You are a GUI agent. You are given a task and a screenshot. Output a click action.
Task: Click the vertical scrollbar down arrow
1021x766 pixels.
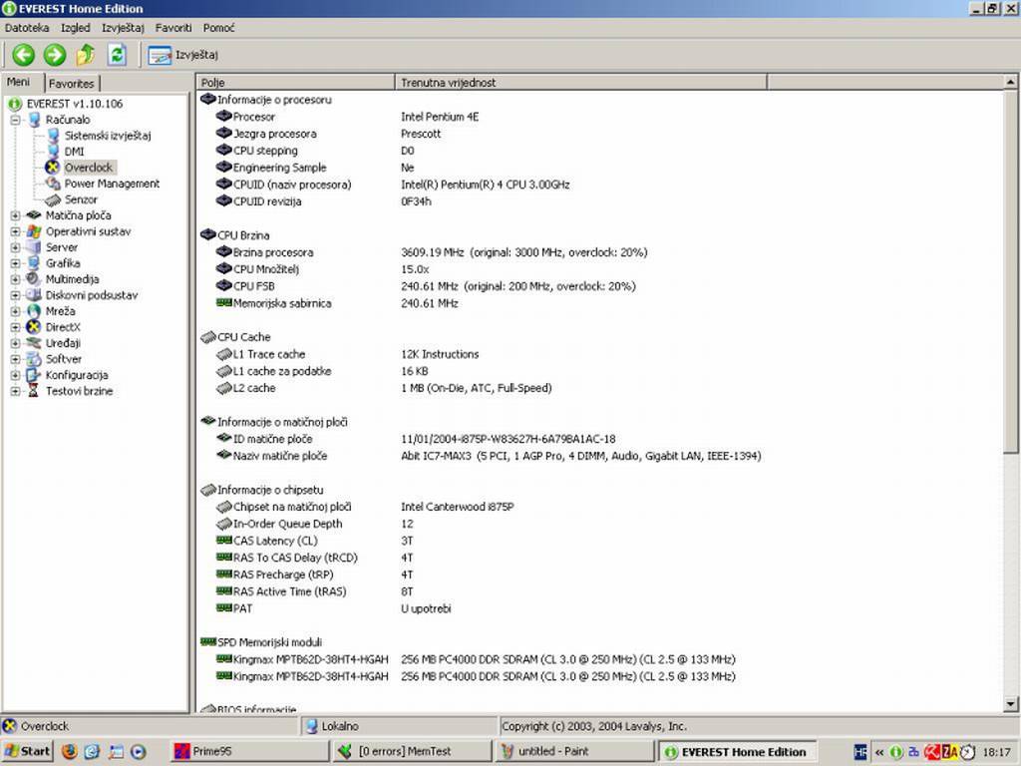pyautogui.click(x=1011, y=705)
